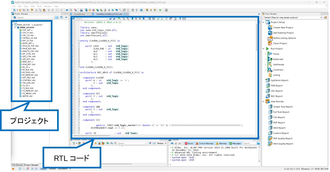Click the Undo icon in main toolbar

tap(49, 10)
